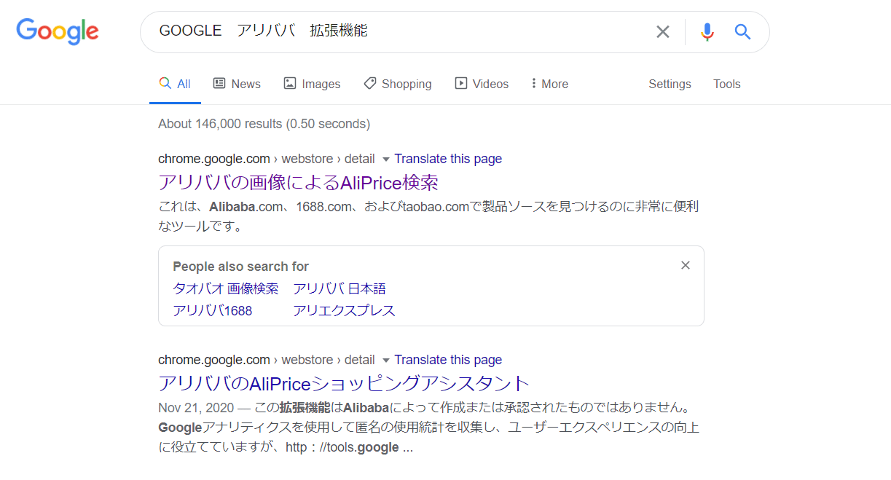Open the More menu
The width and height of the screenshot is (891, 480).
[x=549, y=84]
